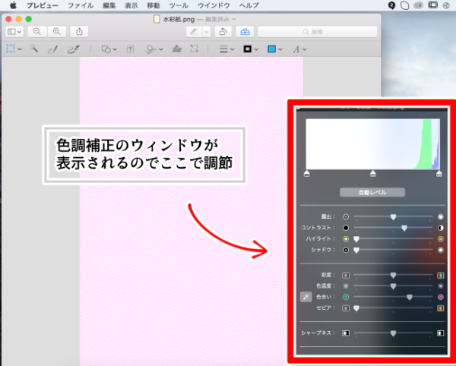Click the コントラスト slider handle
This screenshot has width=456, height=366.
click(404, 227)
